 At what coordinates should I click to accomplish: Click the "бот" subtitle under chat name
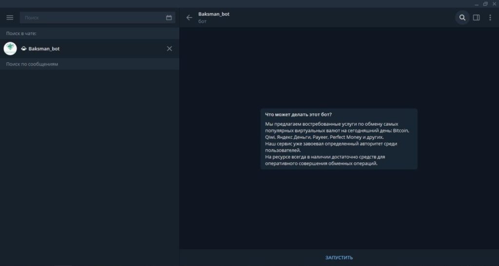click(203, 21)
